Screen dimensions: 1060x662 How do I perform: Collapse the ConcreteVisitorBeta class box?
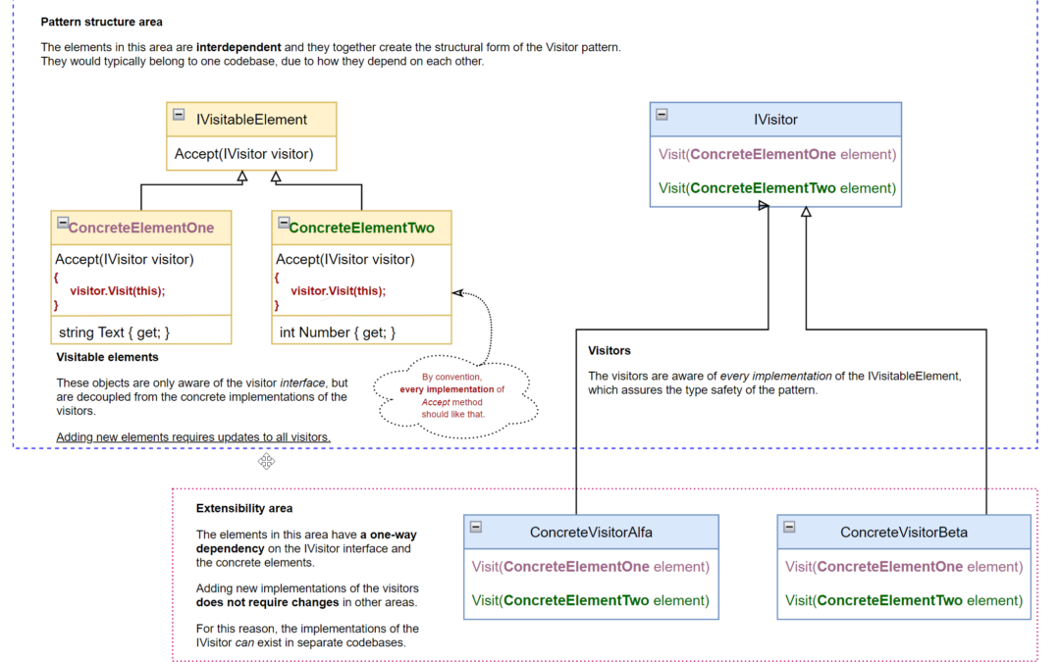[789, 527]
